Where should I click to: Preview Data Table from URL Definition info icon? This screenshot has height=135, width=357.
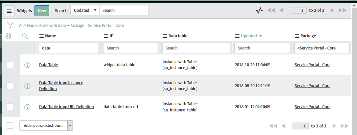pyautogui.click(x=28, y=107)
